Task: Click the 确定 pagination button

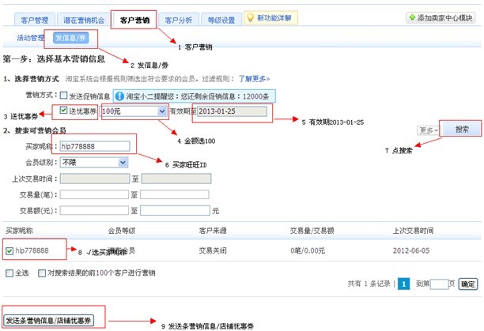Action: pos(467,284)
